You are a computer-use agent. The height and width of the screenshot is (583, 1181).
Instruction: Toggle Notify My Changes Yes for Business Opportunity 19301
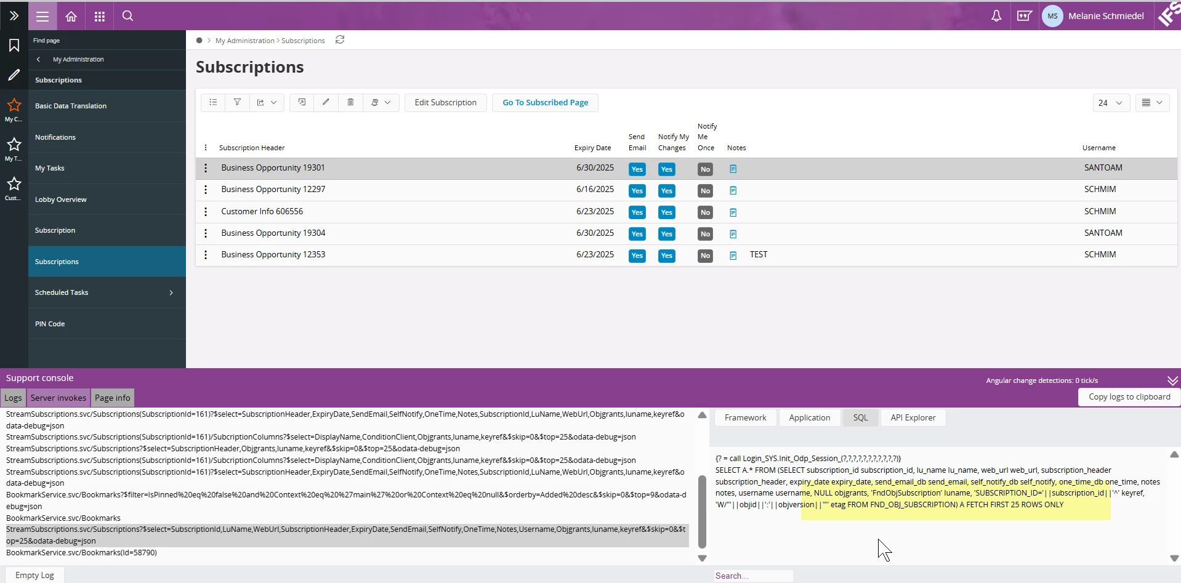(x=667, y=169)
